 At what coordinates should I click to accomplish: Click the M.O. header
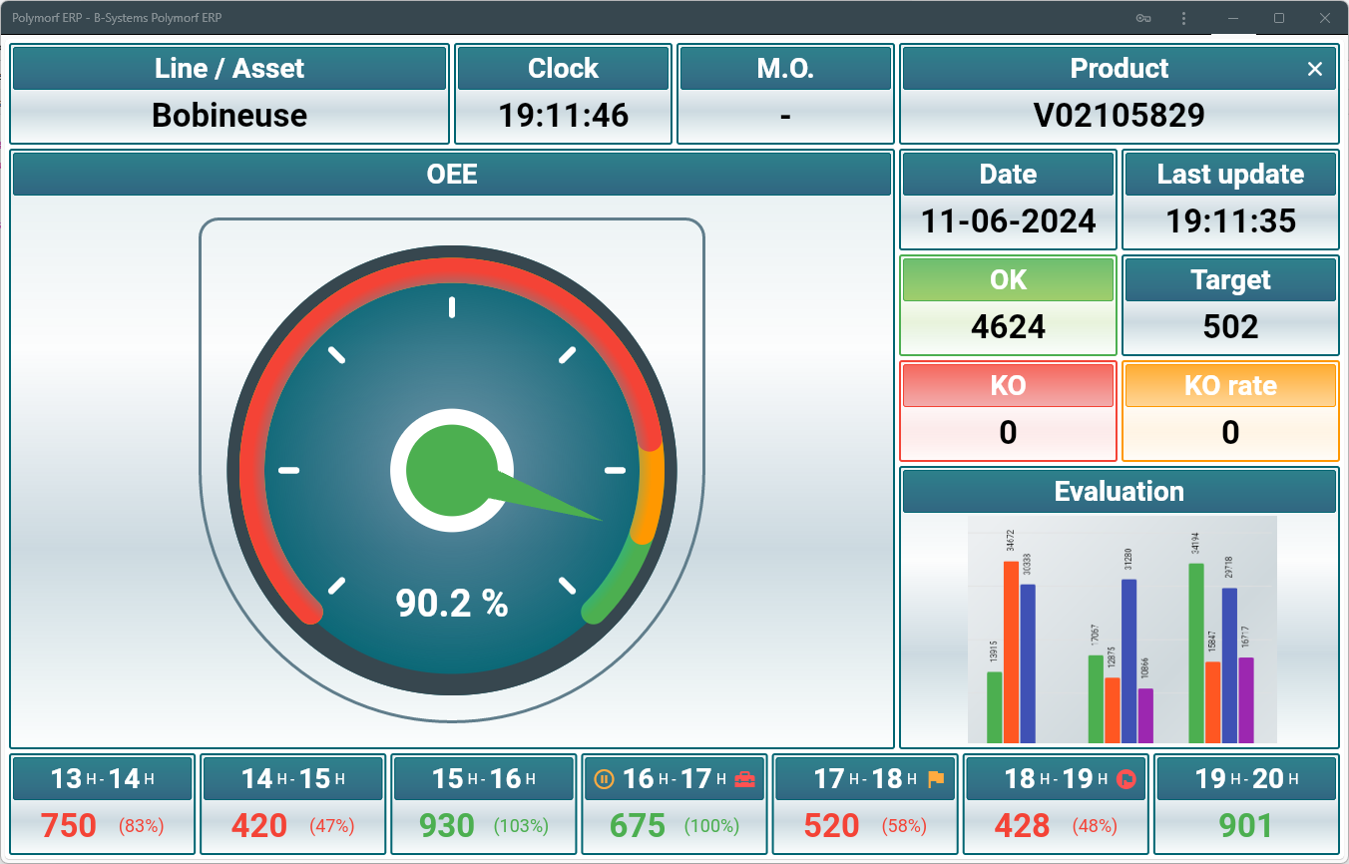785,68
